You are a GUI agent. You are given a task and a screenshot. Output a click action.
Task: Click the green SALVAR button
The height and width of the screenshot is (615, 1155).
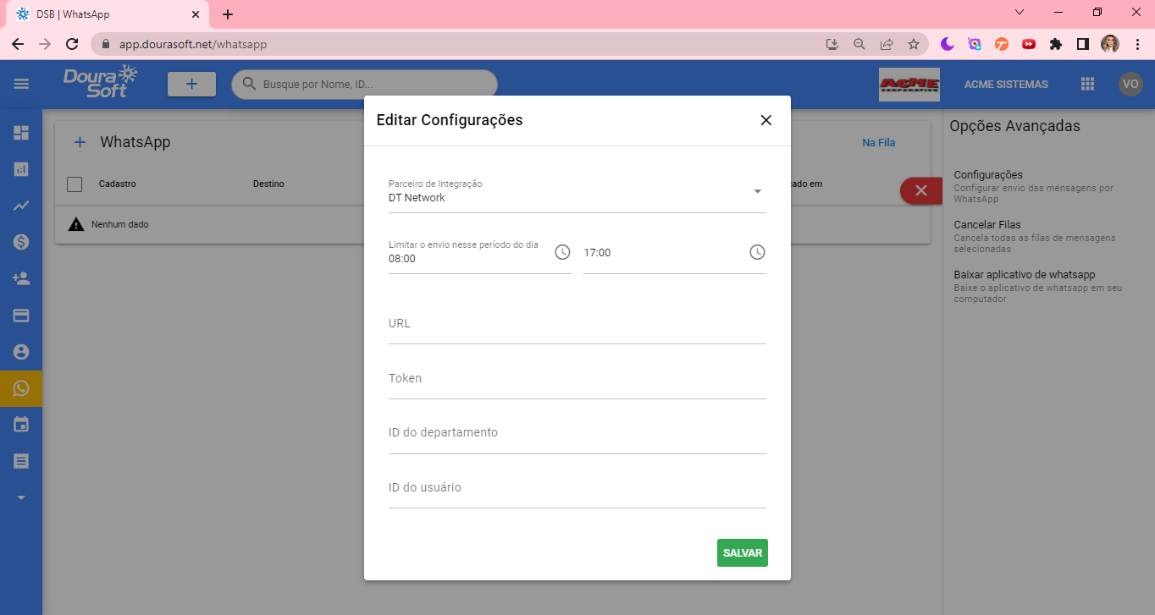742,552
